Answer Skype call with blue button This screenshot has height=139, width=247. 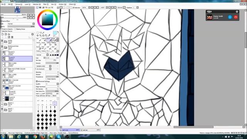click(230, 17)
